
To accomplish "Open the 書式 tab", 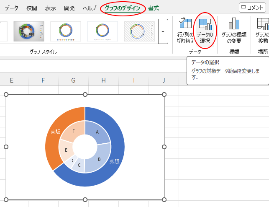I will tap(154, 8).
